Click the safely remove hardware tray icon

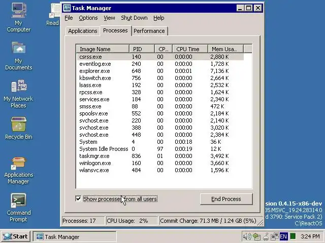266,236
